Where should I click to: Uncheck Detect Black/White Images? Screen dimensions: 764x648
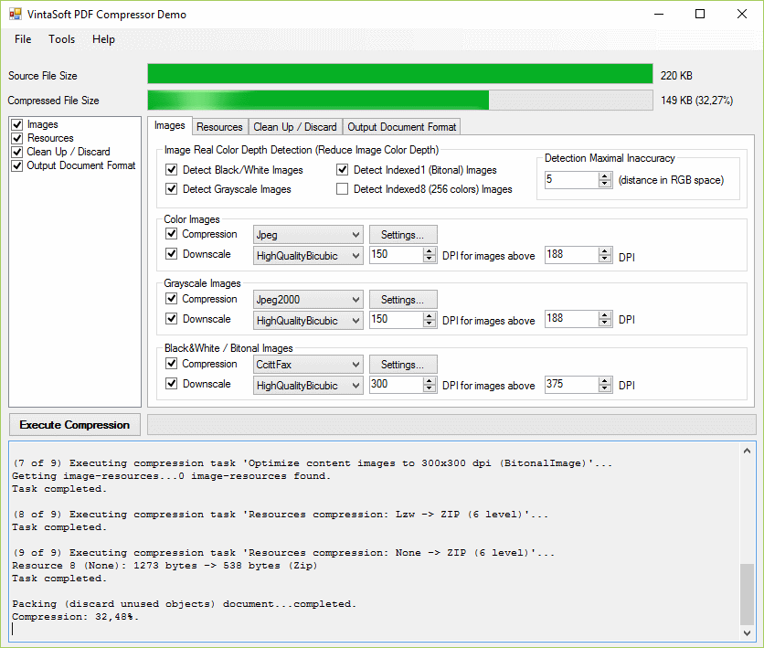(x=172, y=170)
